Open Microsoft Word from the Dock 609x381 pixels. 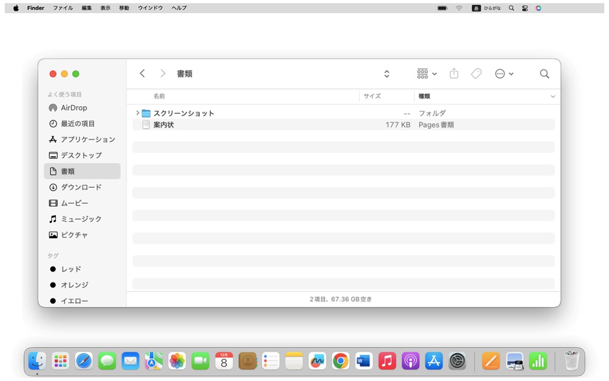point(364,361)
